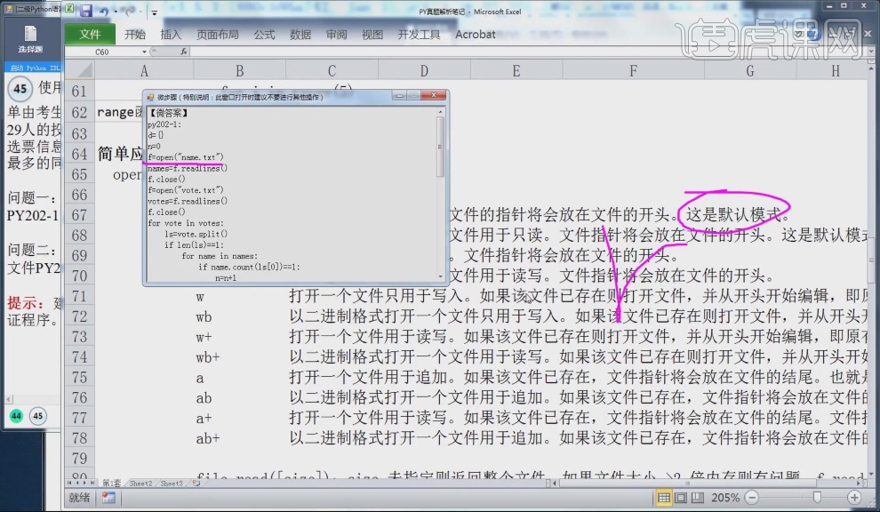880x512 pixels.
Task: Select column F header
Action: 633,70
